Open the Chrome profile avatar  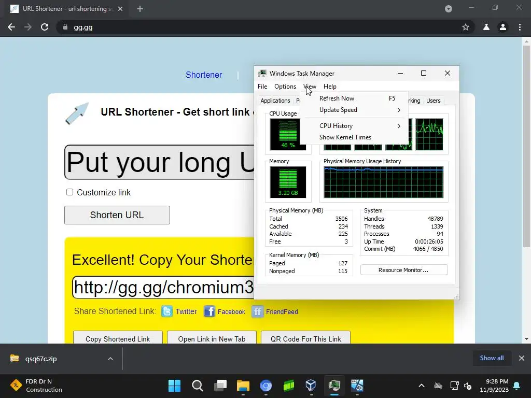503,27
